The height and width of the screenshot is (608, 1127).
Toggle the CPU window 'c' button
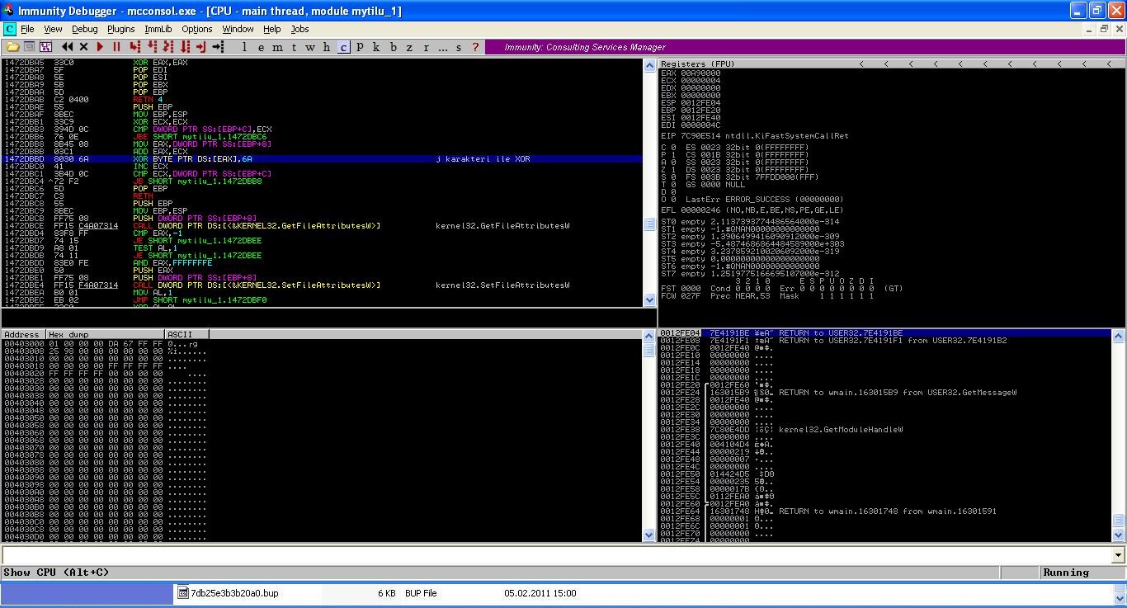[343, 47]
